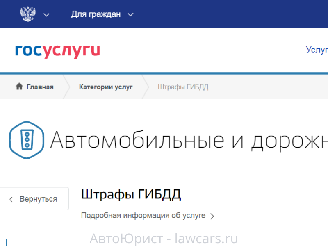Click the home icon in breadcrumbs
This screenshot has width=328, height=246.
pos(19,86)
